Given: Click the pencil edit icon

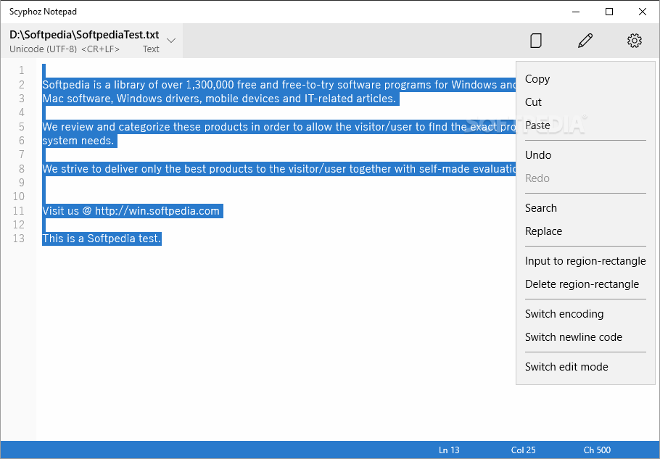Looking at the screenshot, I should click(585, 41).
